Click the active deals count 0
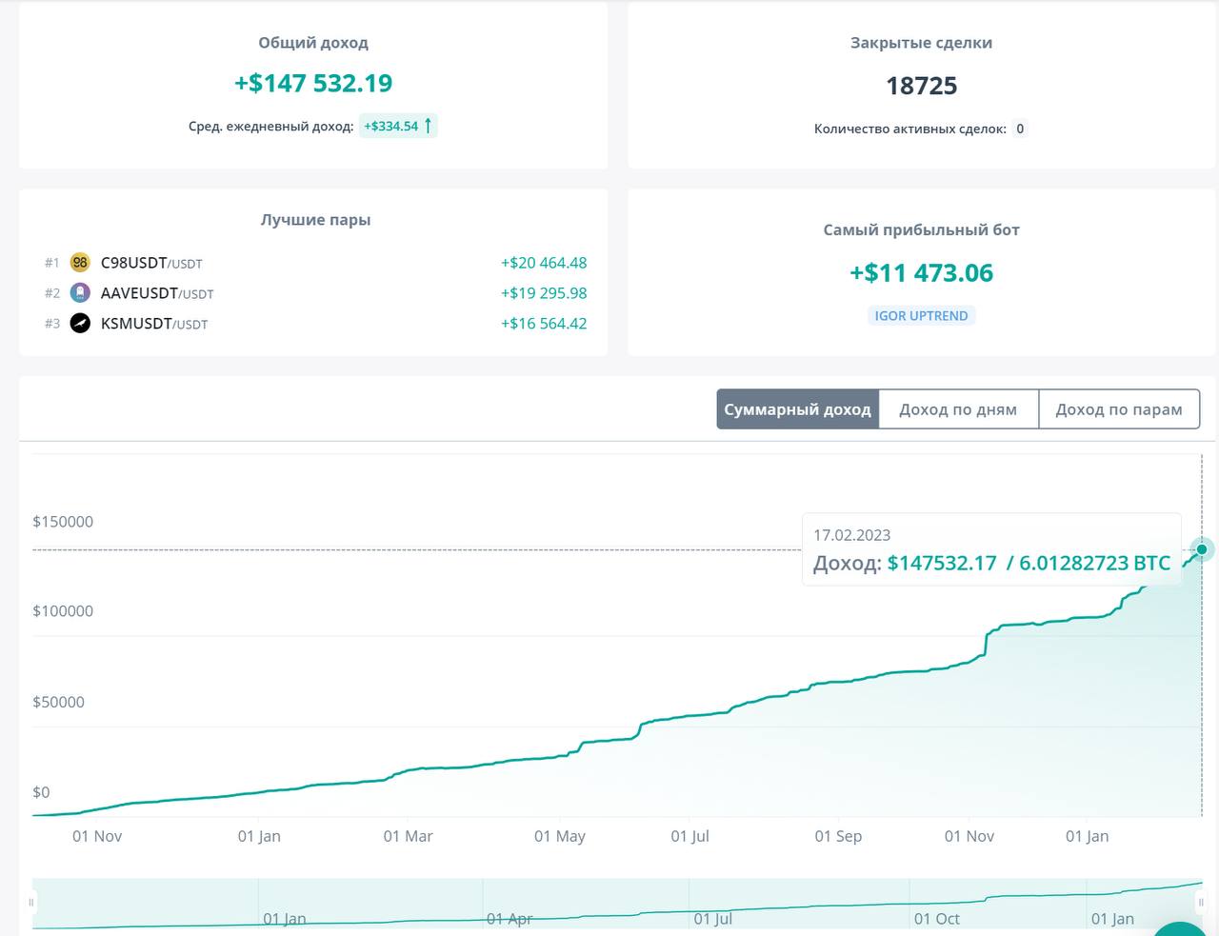The height and width of the screenshot is (936, 1219). click(1020, 129)
